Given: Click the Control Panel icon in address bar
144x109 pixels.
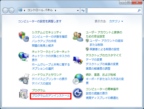Looking at the screenshot, I should coord(20,10).
